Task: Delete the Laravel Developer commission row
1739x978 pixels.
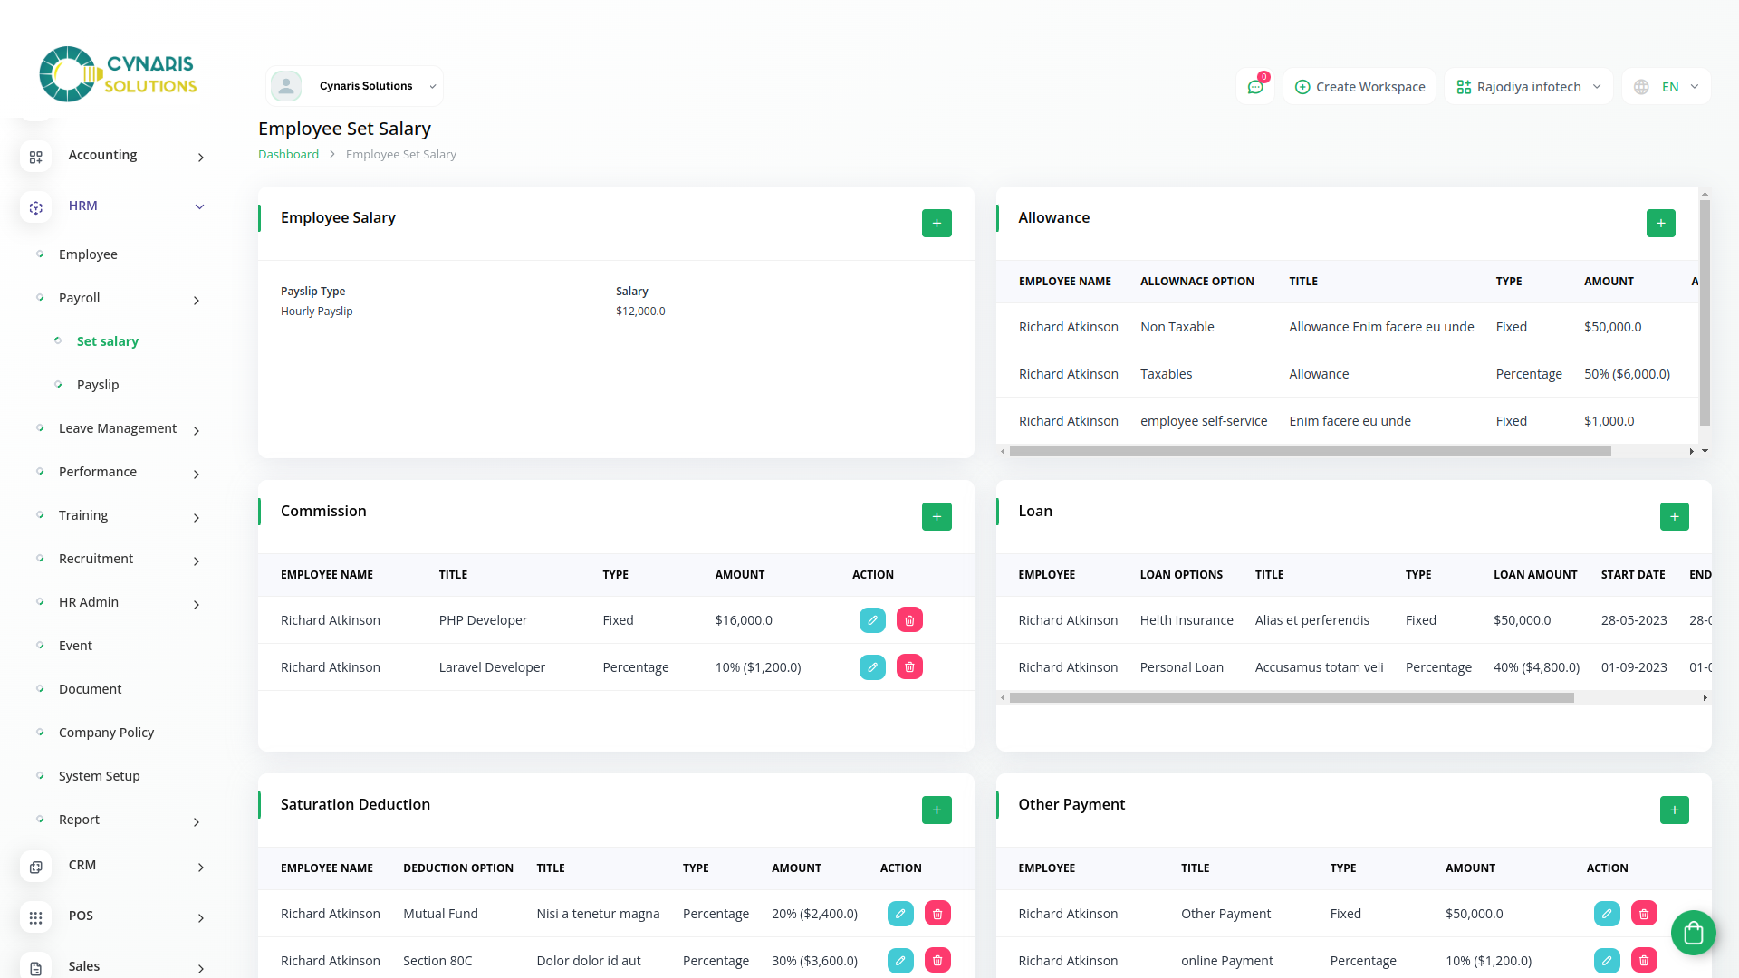Action: tap(909, 667)
